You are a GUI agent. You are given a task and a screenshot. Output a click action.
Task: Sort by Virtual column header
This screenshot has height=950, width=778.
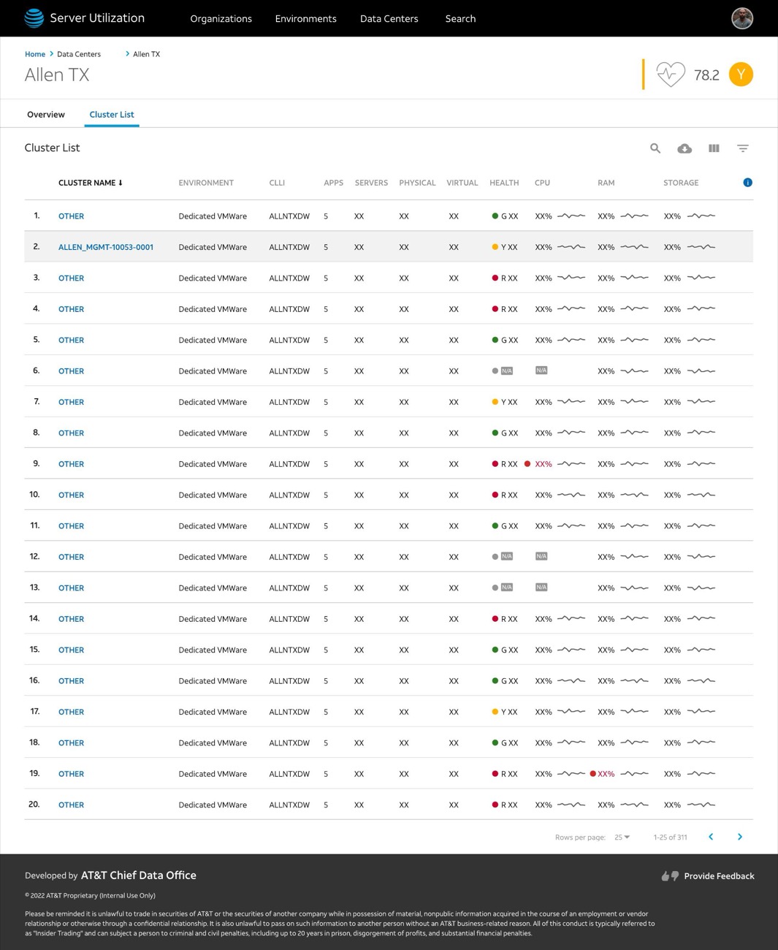[x=462, y=183]
